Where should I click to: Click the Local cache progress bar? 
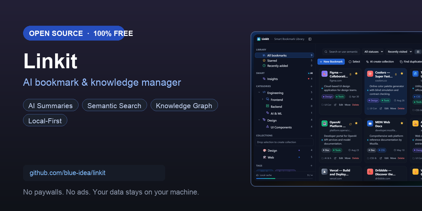coord(284,178)
